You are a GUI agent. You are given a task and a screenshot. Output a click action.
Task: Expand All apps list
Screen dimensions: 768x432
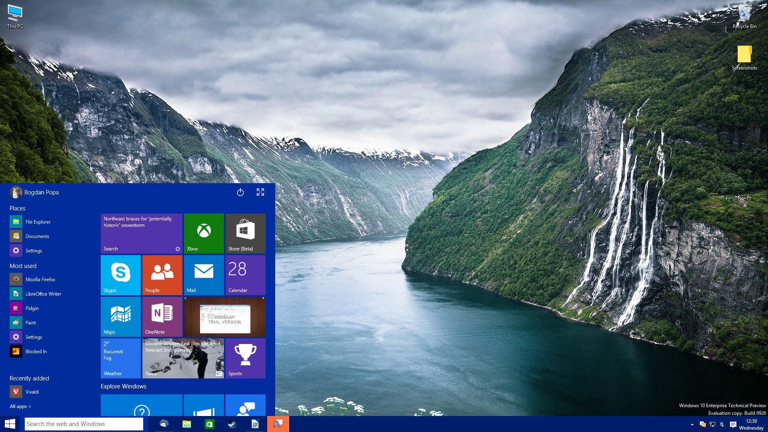[20, 406]
